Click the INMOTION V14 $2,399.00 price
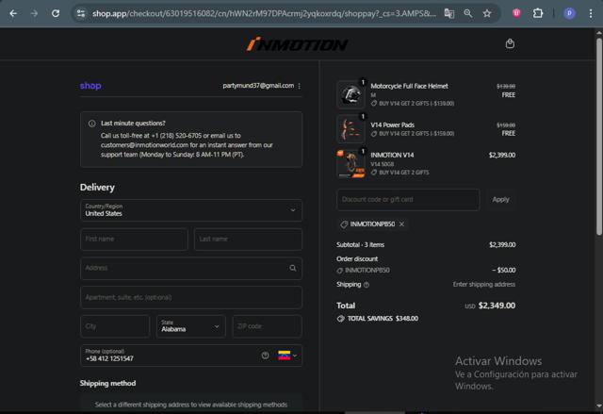This screenshot has width=603, height=414. (x=502, y=155)
